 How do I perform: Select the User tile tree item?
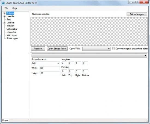click(x=10, y=16)
